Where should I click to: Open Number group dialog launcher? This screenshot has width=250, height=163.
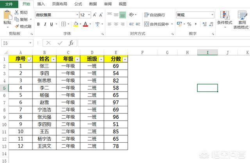(x=213, y=34)
